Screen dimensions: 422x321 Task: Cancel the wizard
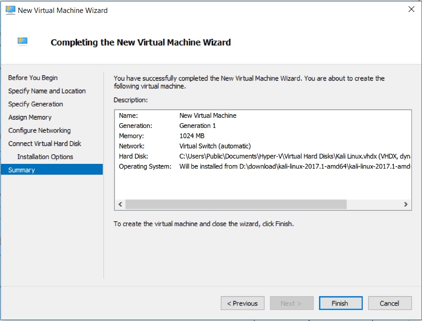point(390,303)
